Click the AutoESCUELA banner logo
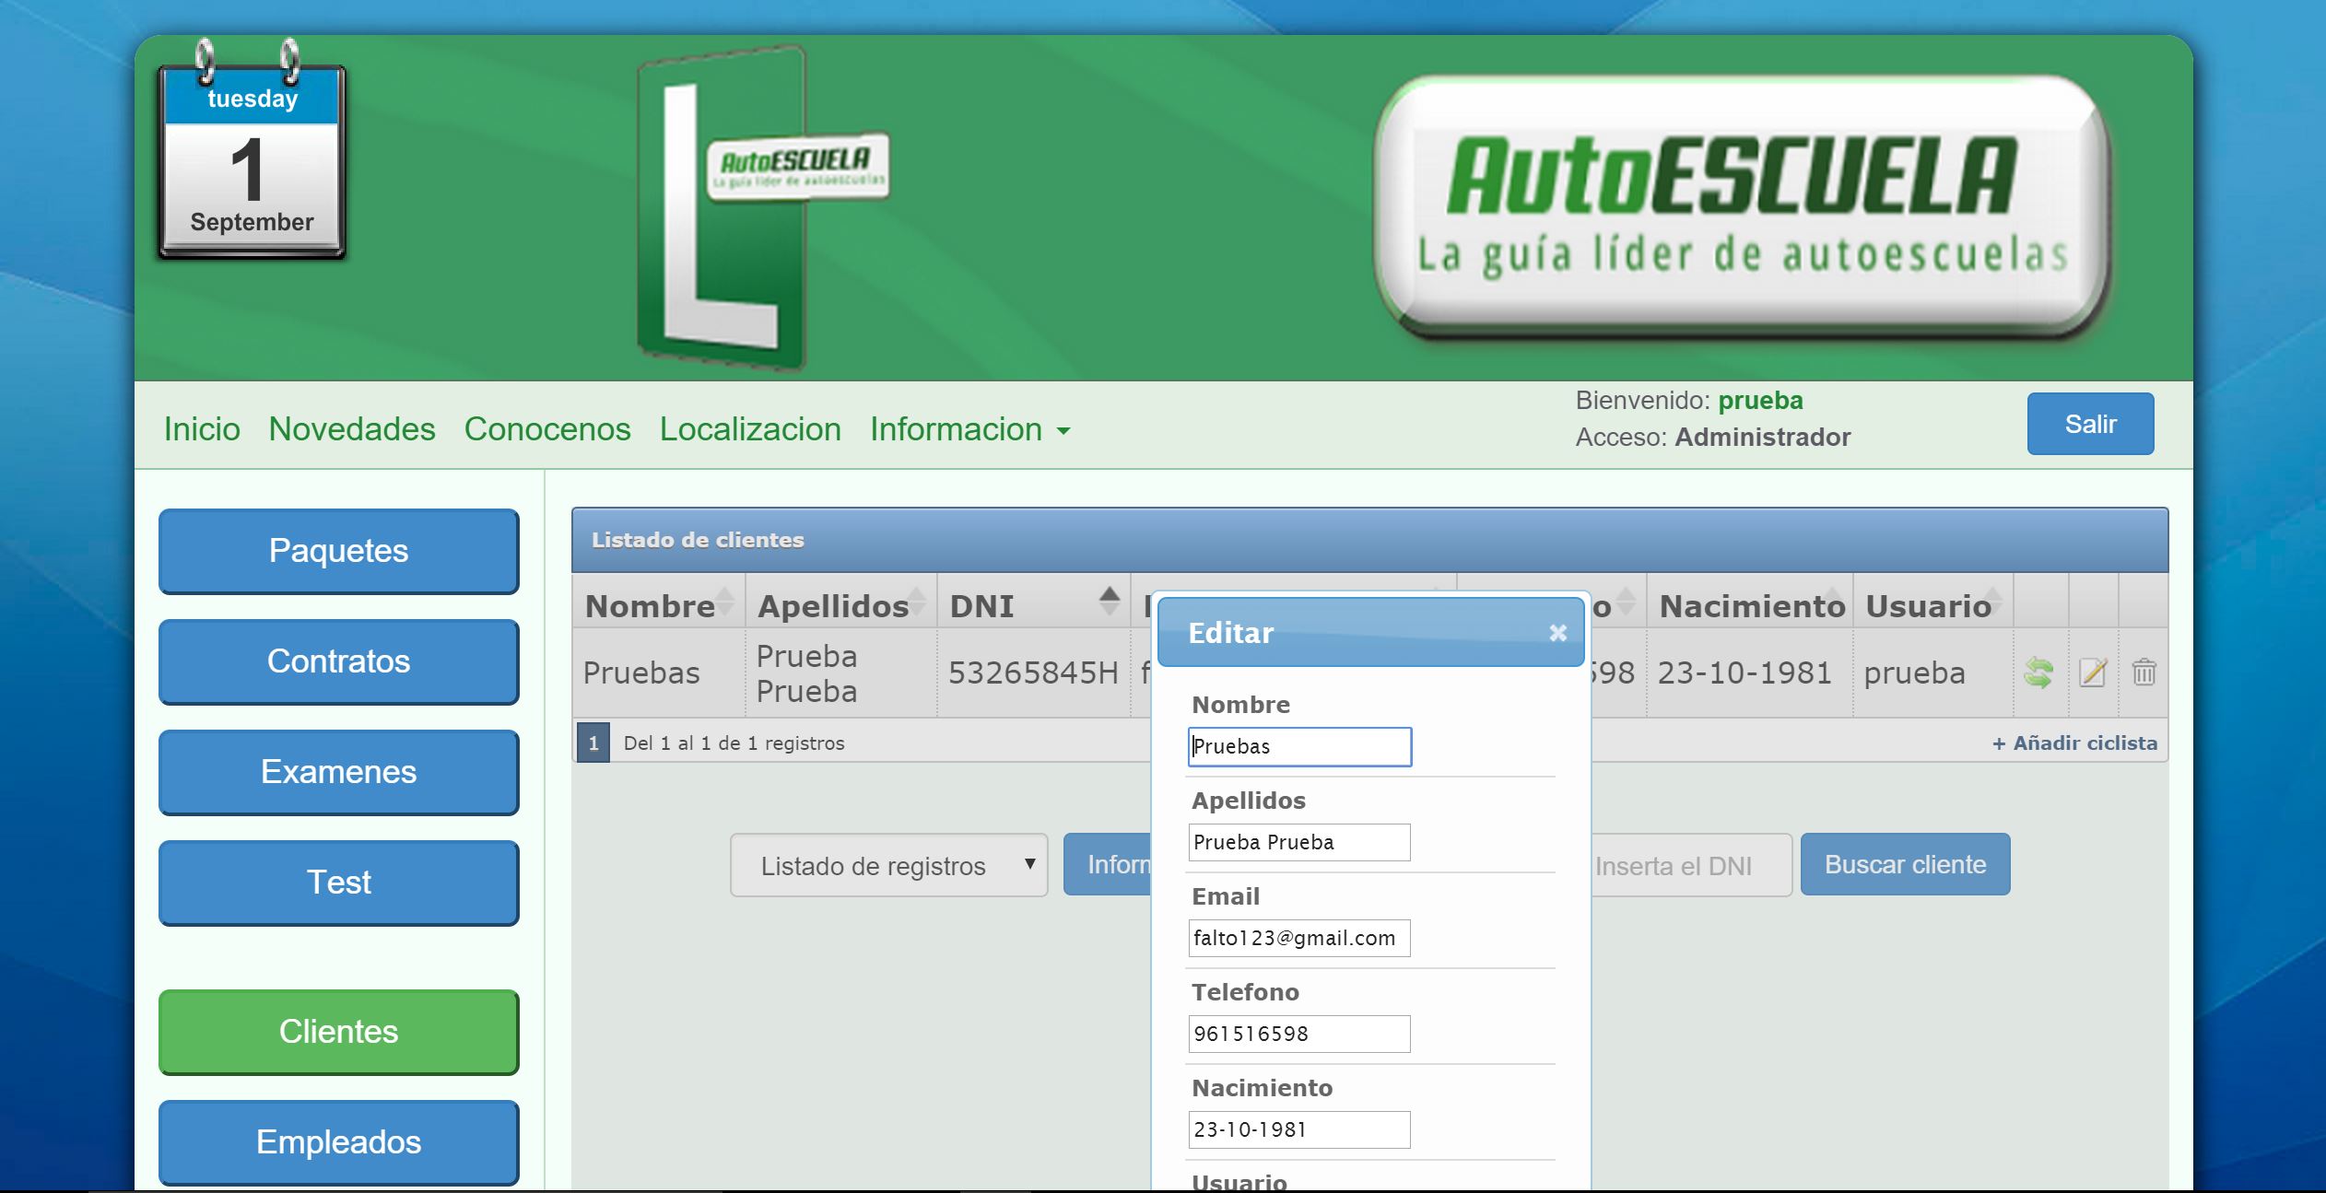The image size is (2326, 1193). (1742, 207)
